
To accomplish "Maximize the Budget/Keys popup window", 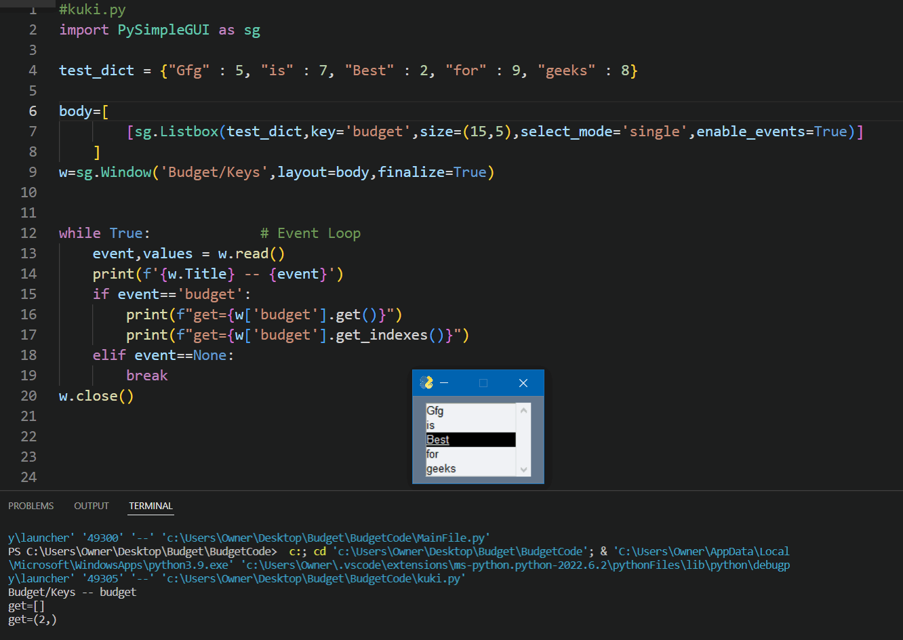I will [483, 382].
